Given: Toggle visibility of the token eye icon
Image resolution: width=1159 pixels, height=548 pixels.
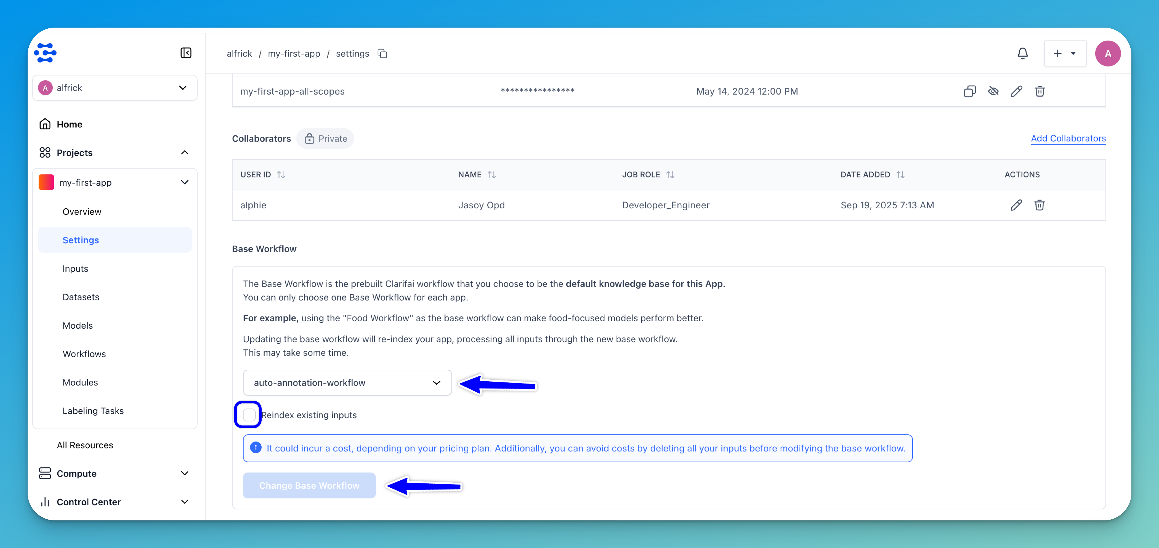Looking at the screenshot, I should coord(993,91).
